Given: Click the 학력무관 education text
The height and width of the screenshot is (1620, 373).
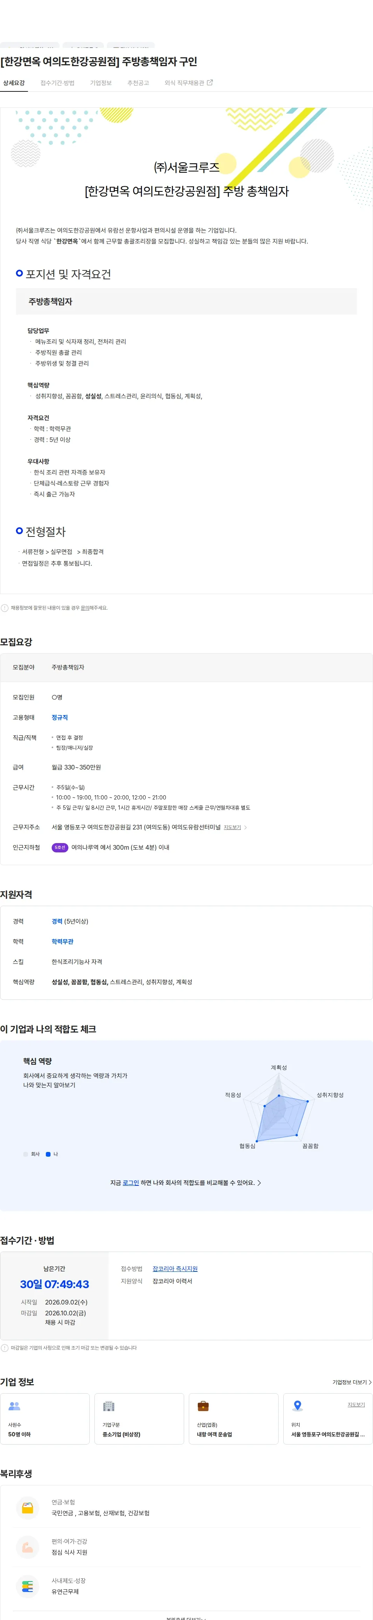Looking at the screenshot, I should (62, 942).
